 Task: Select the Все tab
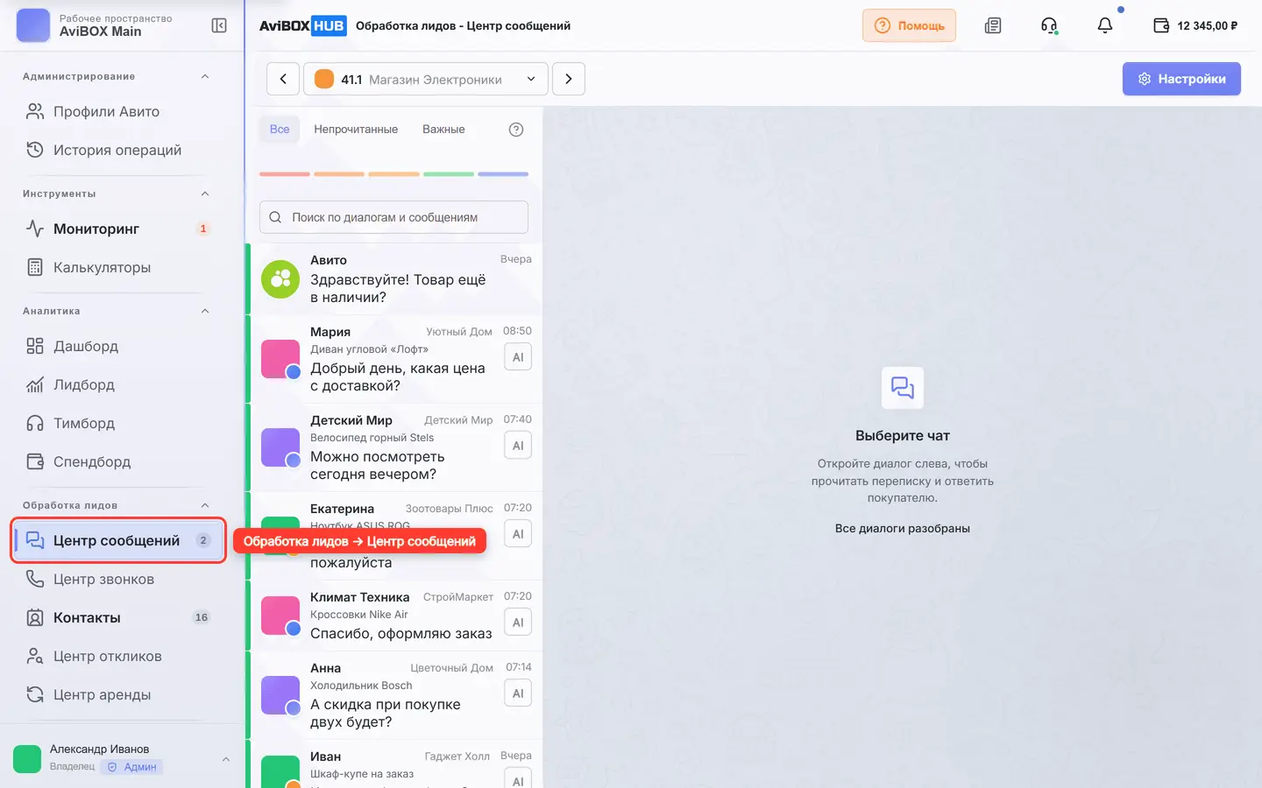point(280,129)
